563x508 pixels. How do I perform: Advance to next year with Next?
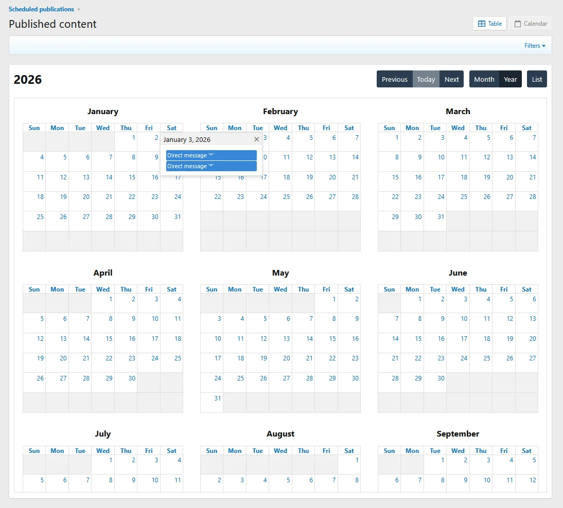click(x=451, y=79)
